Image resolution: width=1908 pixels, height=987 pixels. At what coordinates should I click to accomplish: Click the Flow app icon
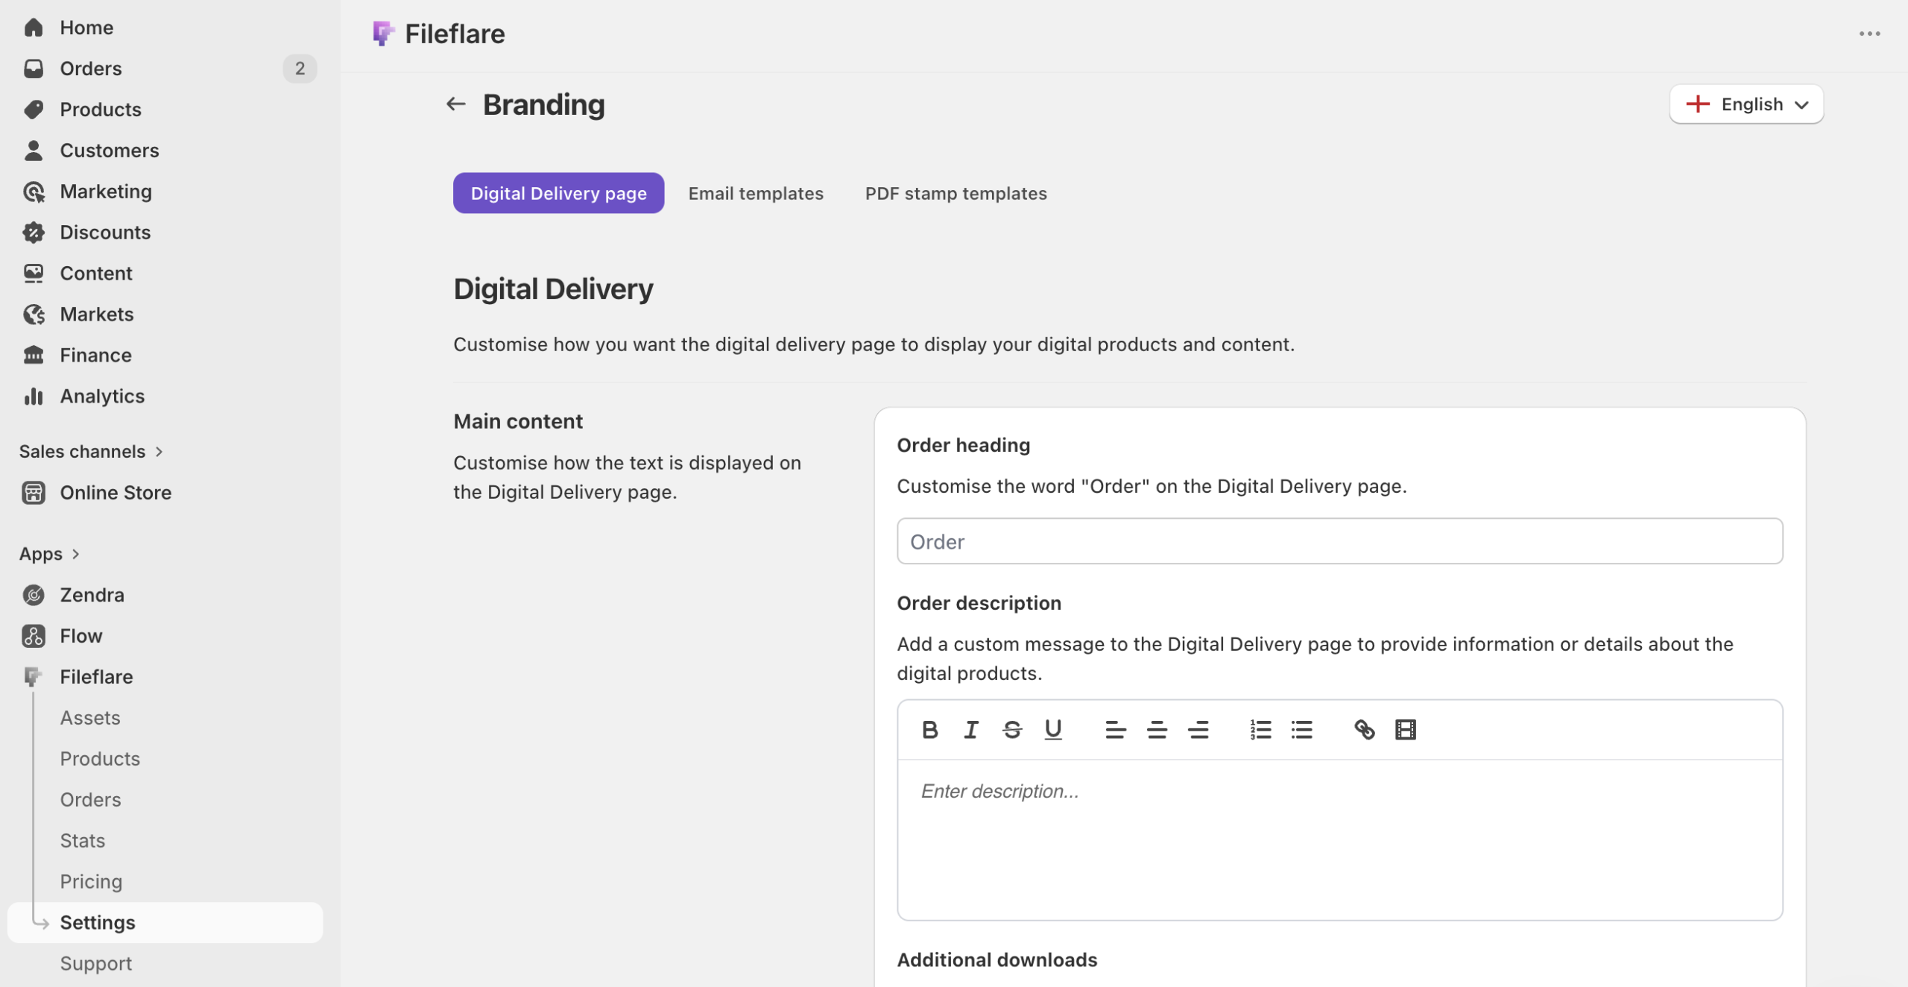[34, 636]
